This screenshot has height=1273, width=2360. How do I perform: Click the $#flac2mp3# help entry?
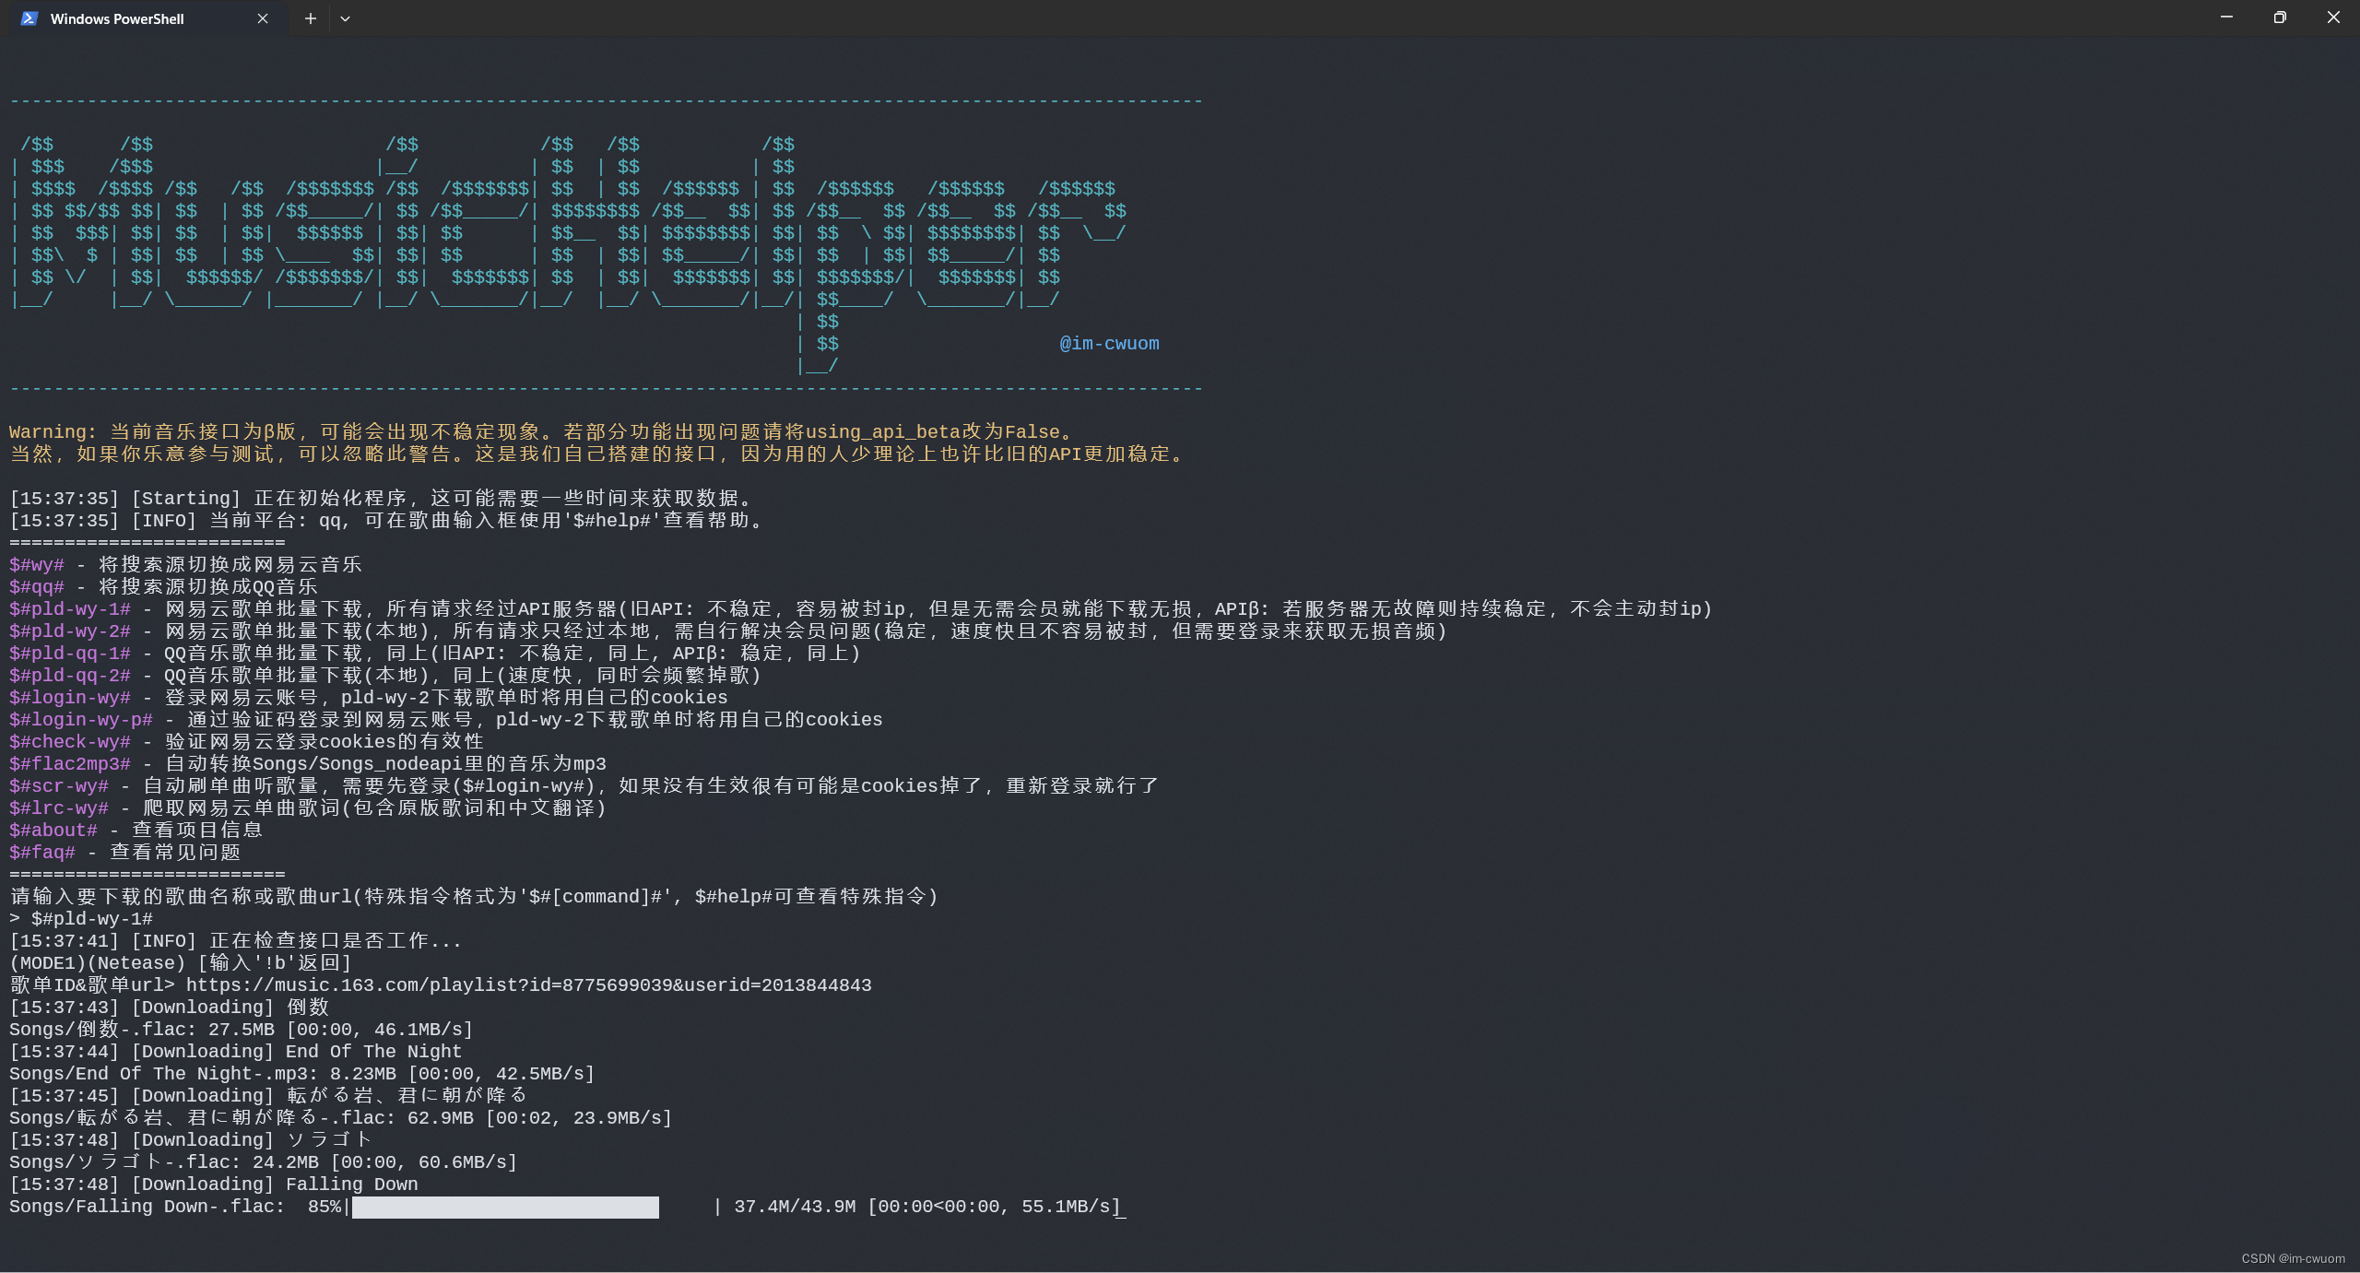coord(70,764)
